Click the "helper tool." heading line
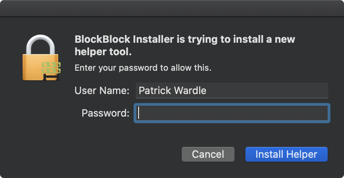Image resolution: width=344 pixels, height=178 pixels. (x=103, y=52)
